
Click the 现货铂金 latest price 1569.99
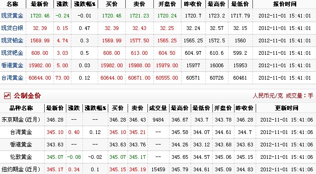tap(40, 41)
